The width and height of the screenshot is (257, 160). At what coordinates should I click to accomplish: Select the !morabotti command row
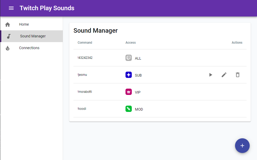(x=85, y=92)
